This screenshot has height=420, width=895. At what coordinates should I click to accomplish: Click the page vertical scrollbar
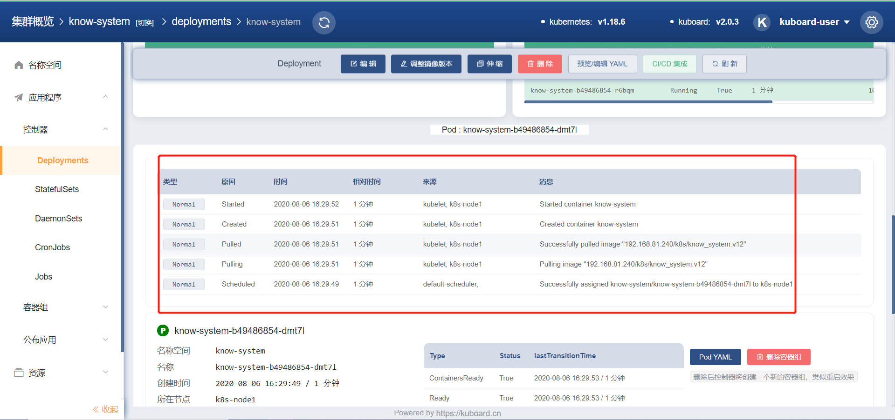893,264
